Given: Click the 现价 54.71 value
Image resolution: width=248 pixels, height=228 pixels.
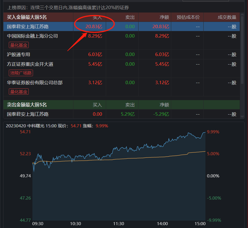Looking at the screenshot, I should 76,126.
